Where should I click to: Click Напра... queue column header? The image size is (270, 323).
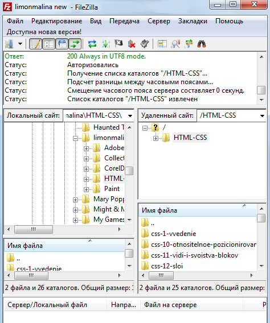coord(124,305)
